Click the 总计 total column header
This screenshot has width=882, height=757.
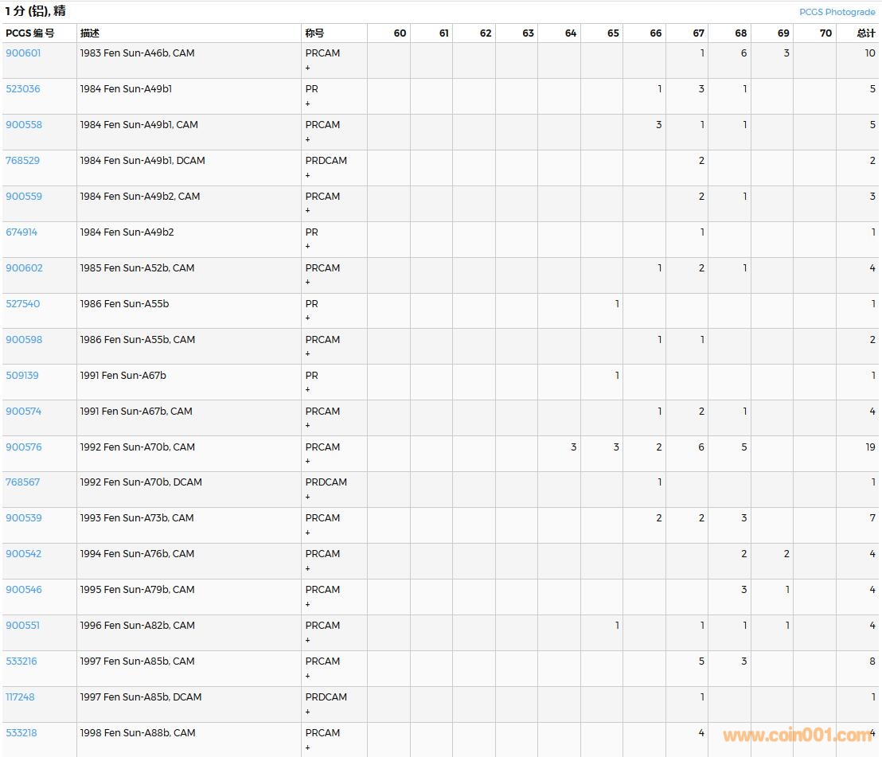coord(865,33)
